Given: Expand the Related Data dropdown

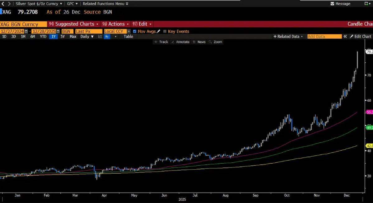Looking at the screenshot, I should (288, 37).
